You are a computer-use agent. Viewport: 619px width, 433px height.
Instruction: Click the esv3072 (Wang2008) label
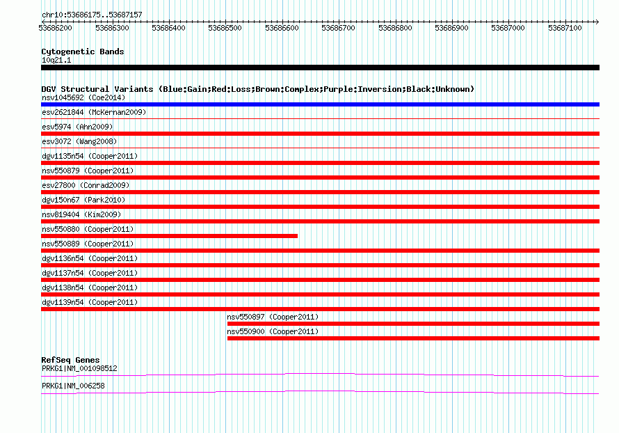click(x=79, y=141)
